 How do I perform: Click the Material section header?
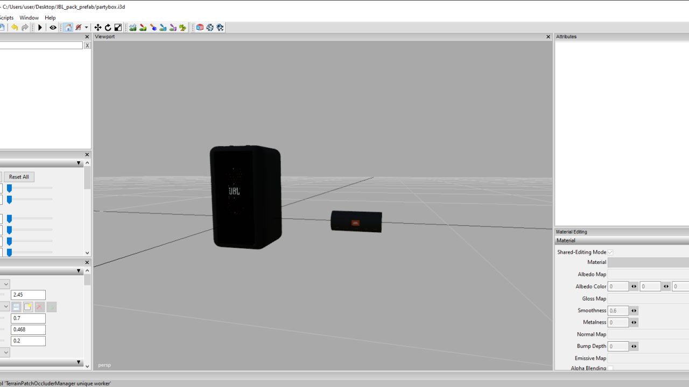point(622,240)
